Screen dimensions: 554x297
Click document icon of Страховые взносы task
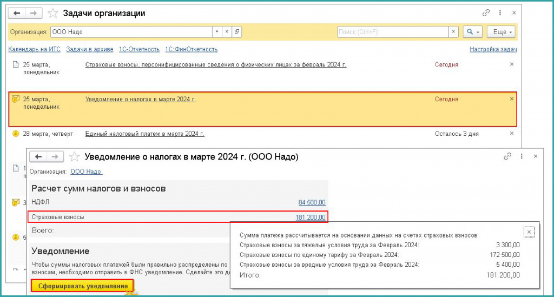point(16,64)
